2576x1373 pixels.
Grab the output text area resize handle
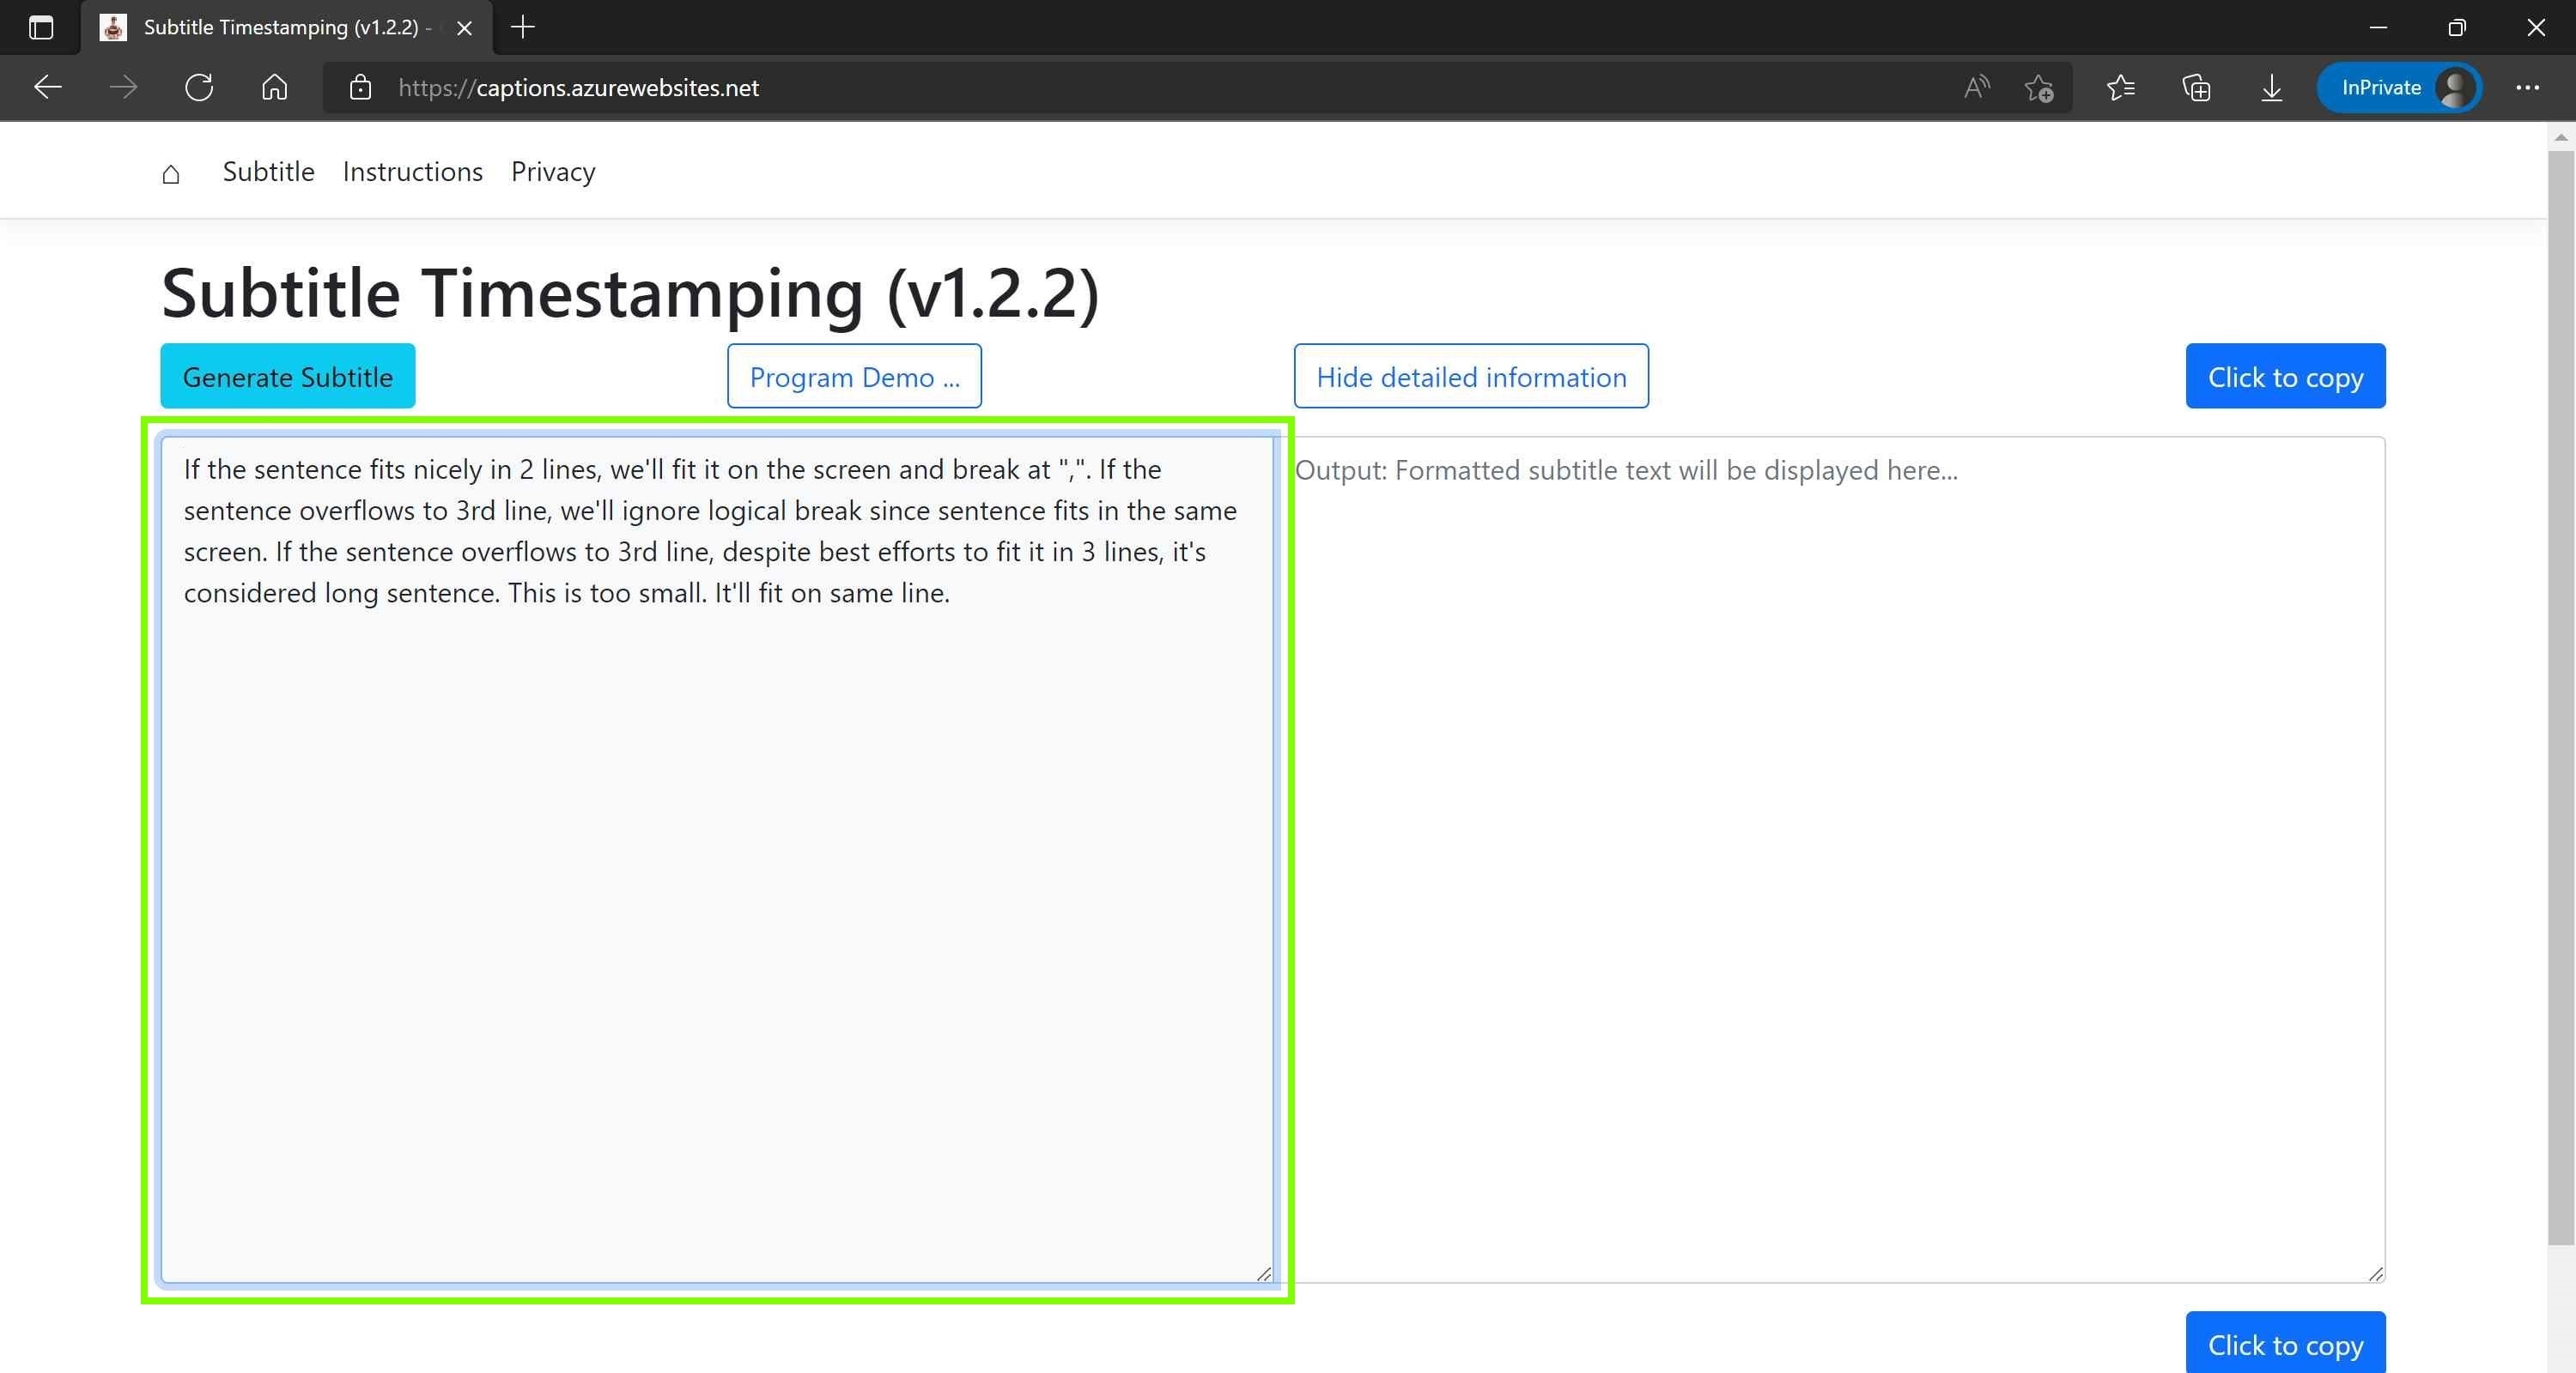tap(2376, 1273)
